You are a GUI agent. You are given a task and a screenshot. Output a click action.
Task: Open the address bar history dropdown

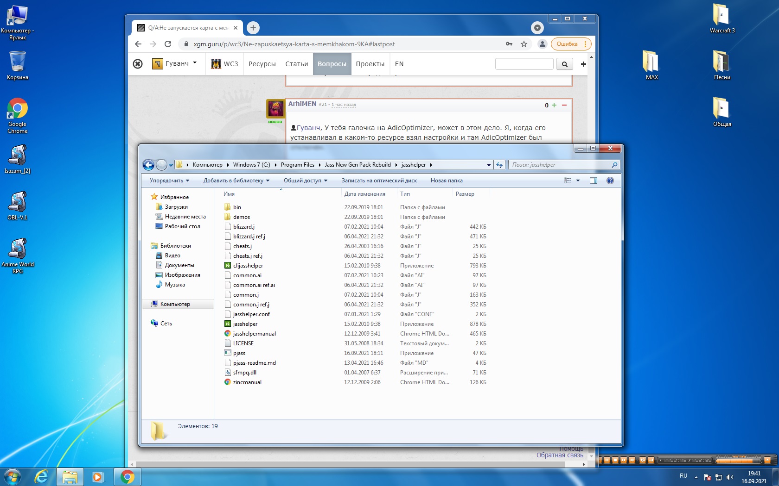[489, 165]
